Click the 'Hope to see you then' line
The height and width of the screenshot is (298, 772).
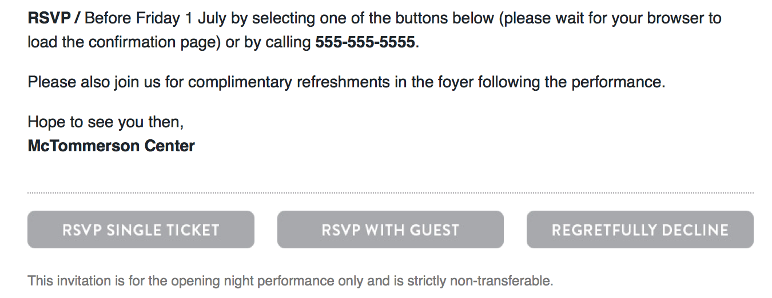106,122
